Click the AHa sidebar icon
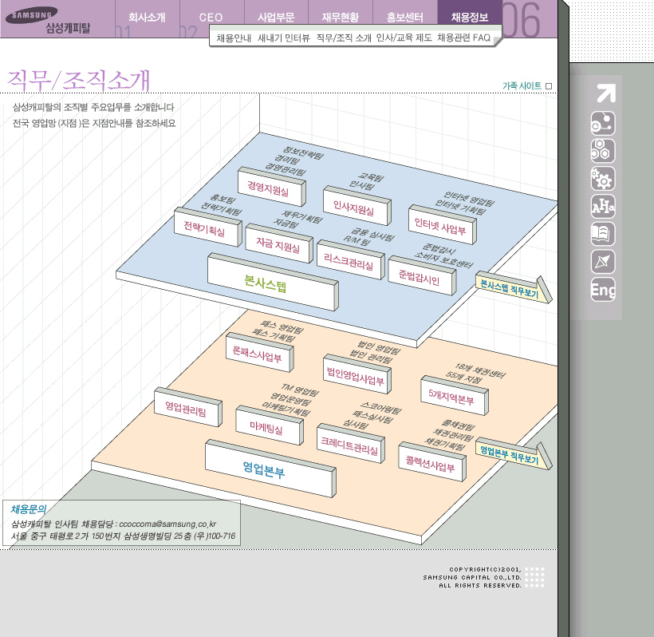Viewport: 654px width, 637px height. (x=603, y=206)
